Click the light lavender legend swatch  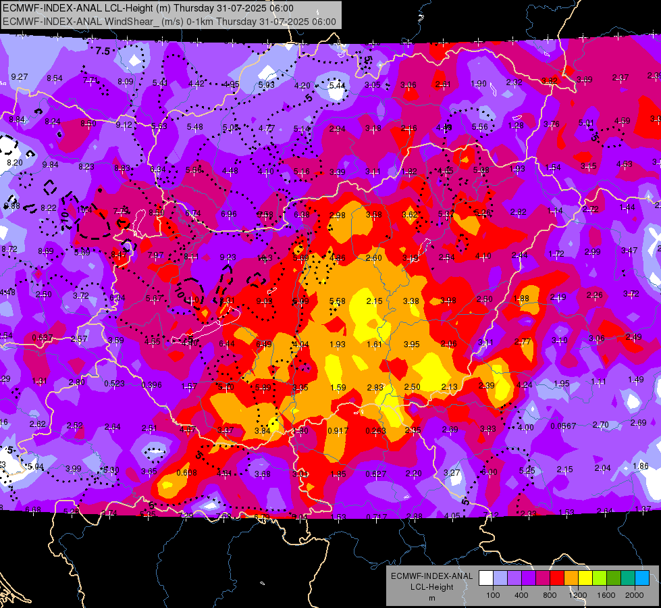tap(500, 578)
